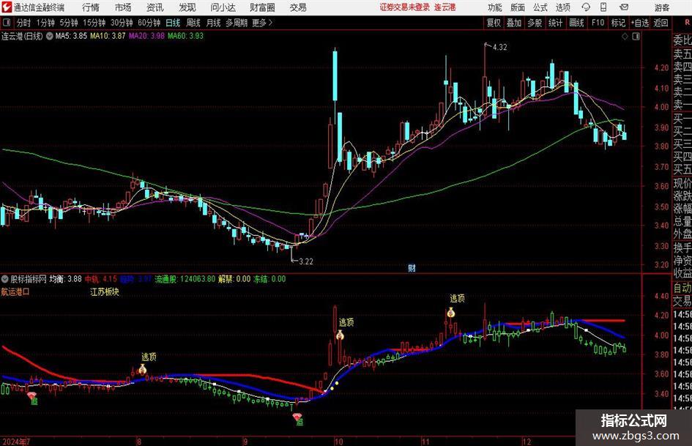Expand the 更多 periods chevron
This screenshot has width=692, height=446.
pyautogui.click(x=263, y=23)
